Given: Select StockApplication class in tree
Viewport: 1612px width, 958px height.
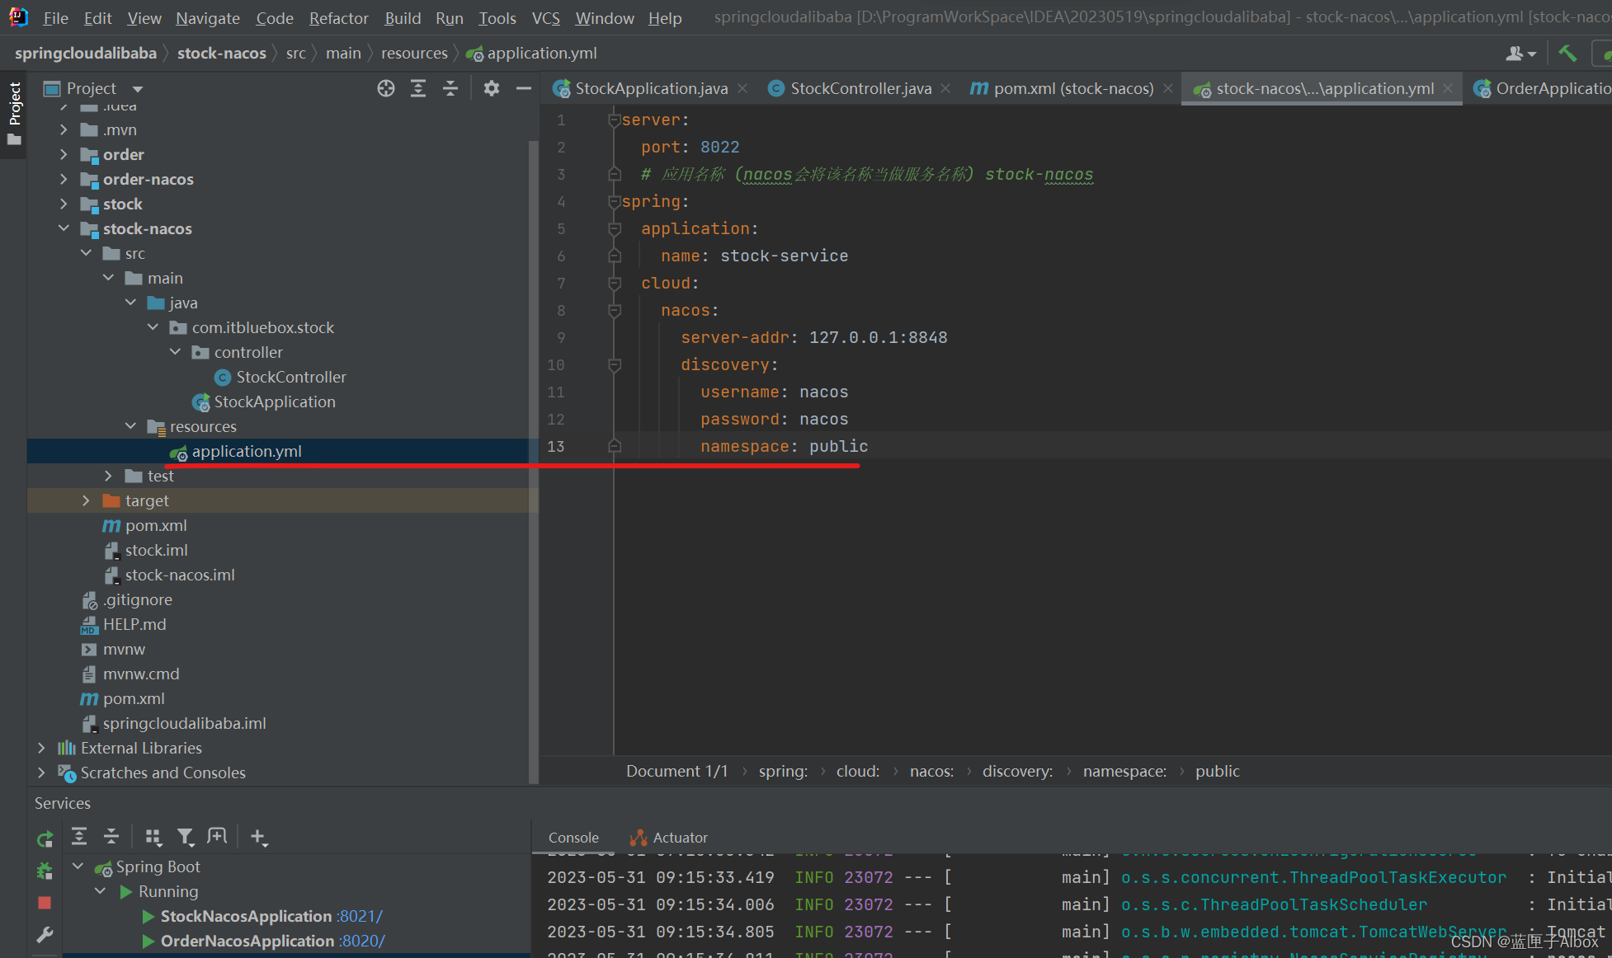Looking at the screenshot, I should [275, 402].
